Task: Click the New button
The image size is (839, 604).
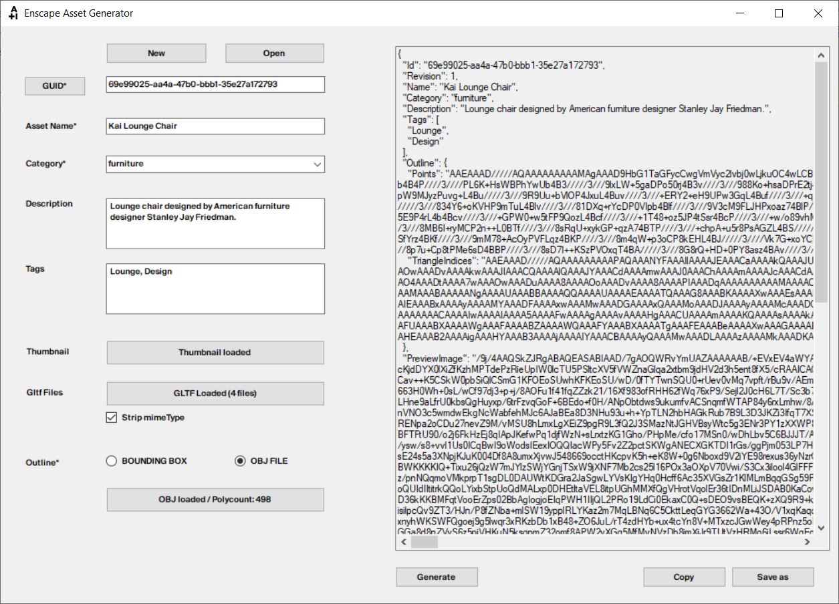Action: [x=156, y=53]
